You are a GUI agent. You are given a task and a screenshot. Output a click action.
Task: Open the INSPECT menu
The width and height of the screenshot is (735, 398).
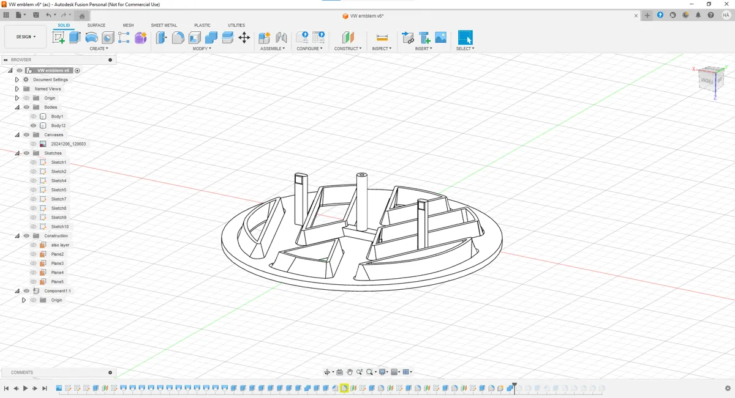[x=382, y=48]
